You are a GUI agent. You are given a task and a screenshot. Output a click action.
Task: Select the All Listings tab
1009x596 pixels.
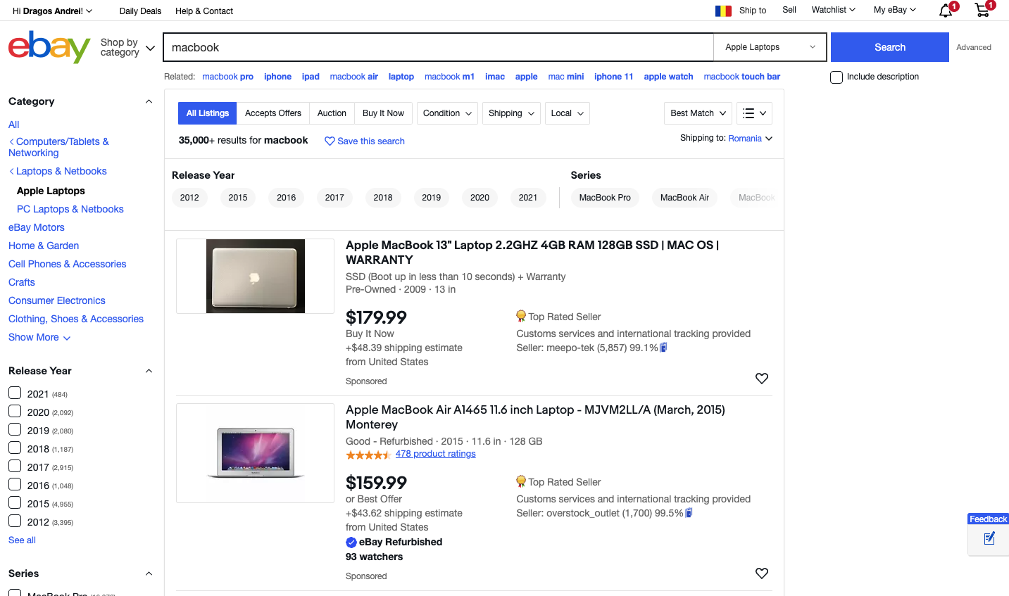208,113
